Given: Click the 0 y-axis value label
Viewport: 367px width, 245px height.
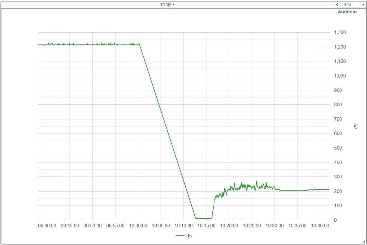Looking at the screenshot, I should pos(335,220).
